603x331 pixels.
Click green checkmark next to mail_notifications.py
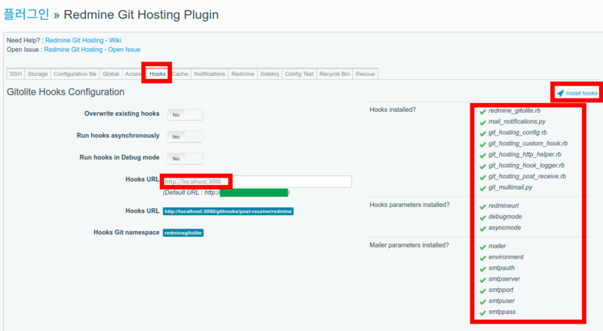click(x=482, y=122)
